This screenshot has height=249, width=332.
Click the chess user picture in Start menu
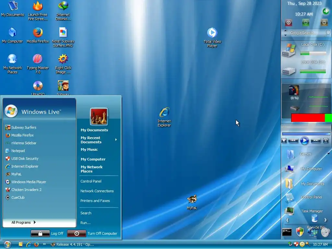(x=99, y=116)
